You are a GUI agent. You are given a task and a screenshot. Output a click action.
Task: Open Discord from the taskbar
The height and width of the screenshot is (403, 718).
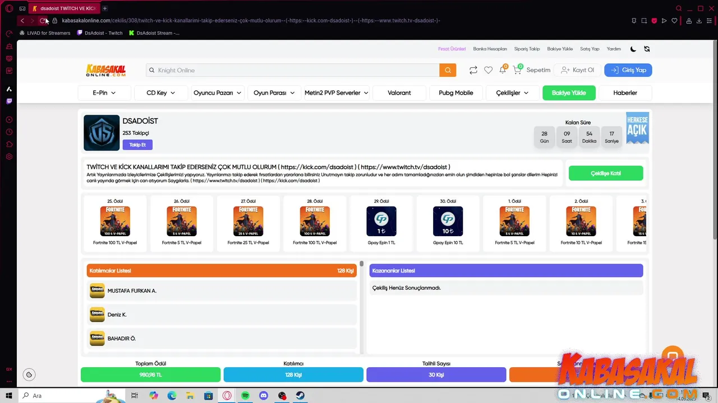(264, 396)
